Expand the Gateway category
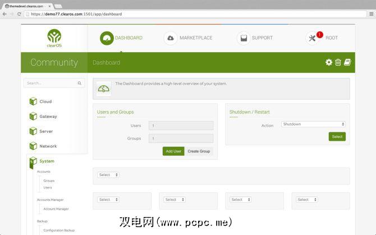376x235 pixels. (x=48, y=117)
